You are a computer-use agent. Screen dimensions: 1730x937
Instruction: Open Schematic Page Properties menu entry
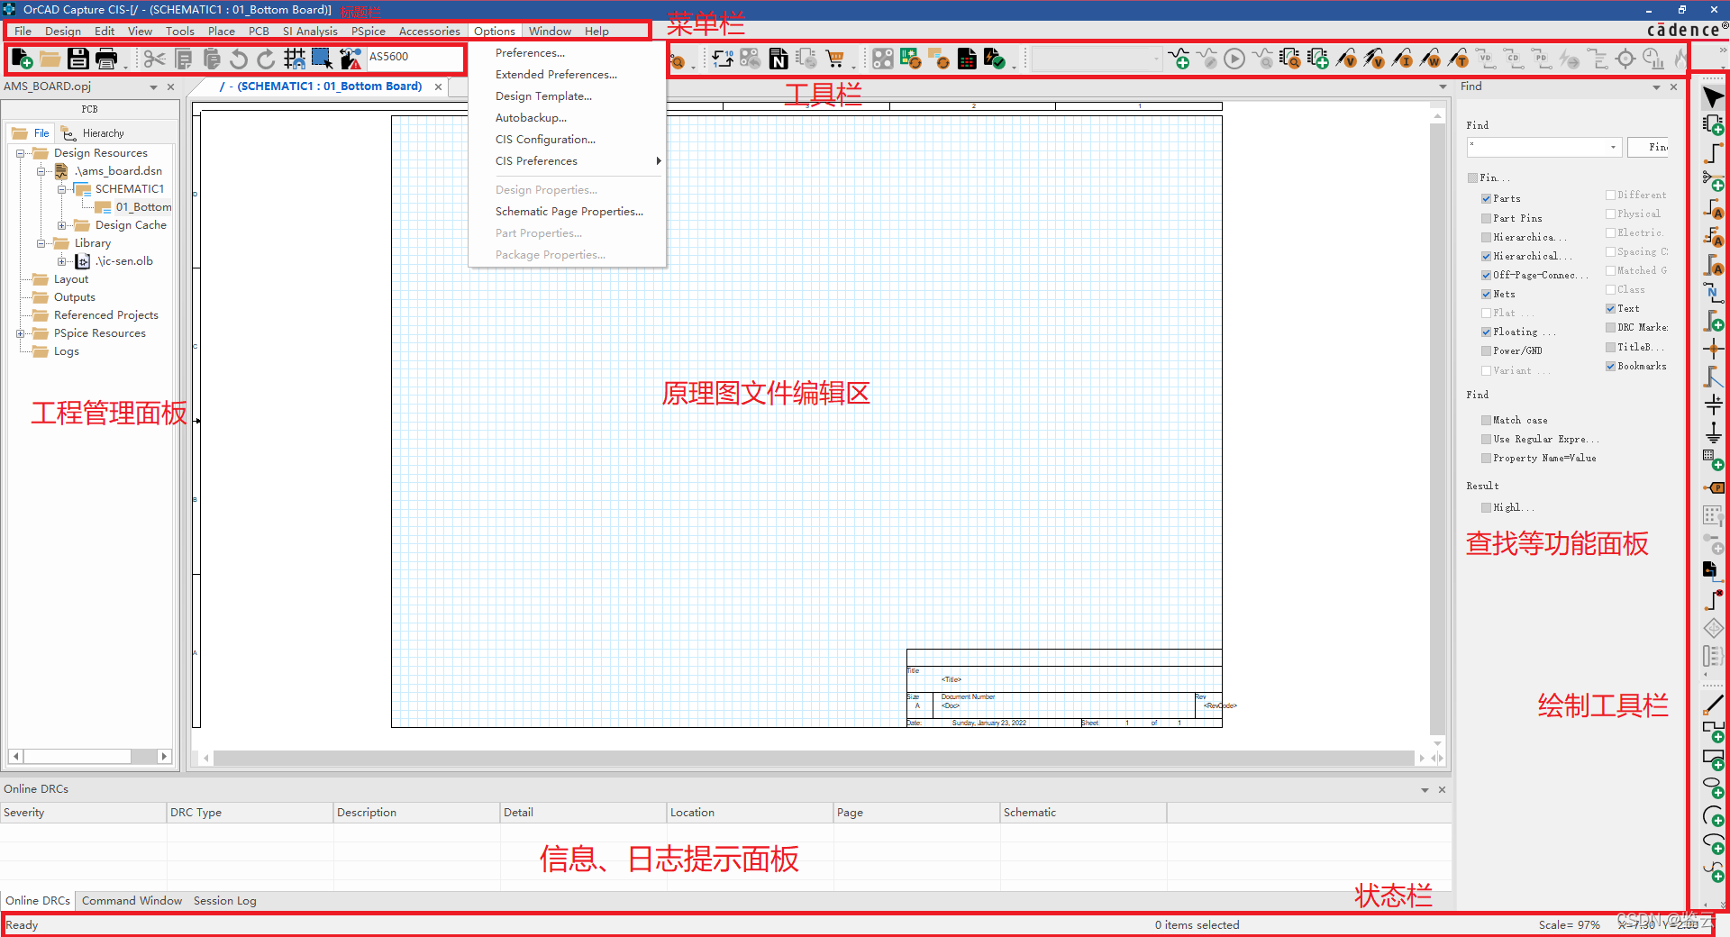pyautogui.click(x=569, y=212)
